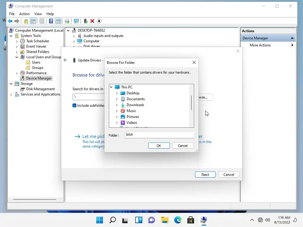Select Disk Management in console tree
The image size is (303, 227).
(40, 89)
